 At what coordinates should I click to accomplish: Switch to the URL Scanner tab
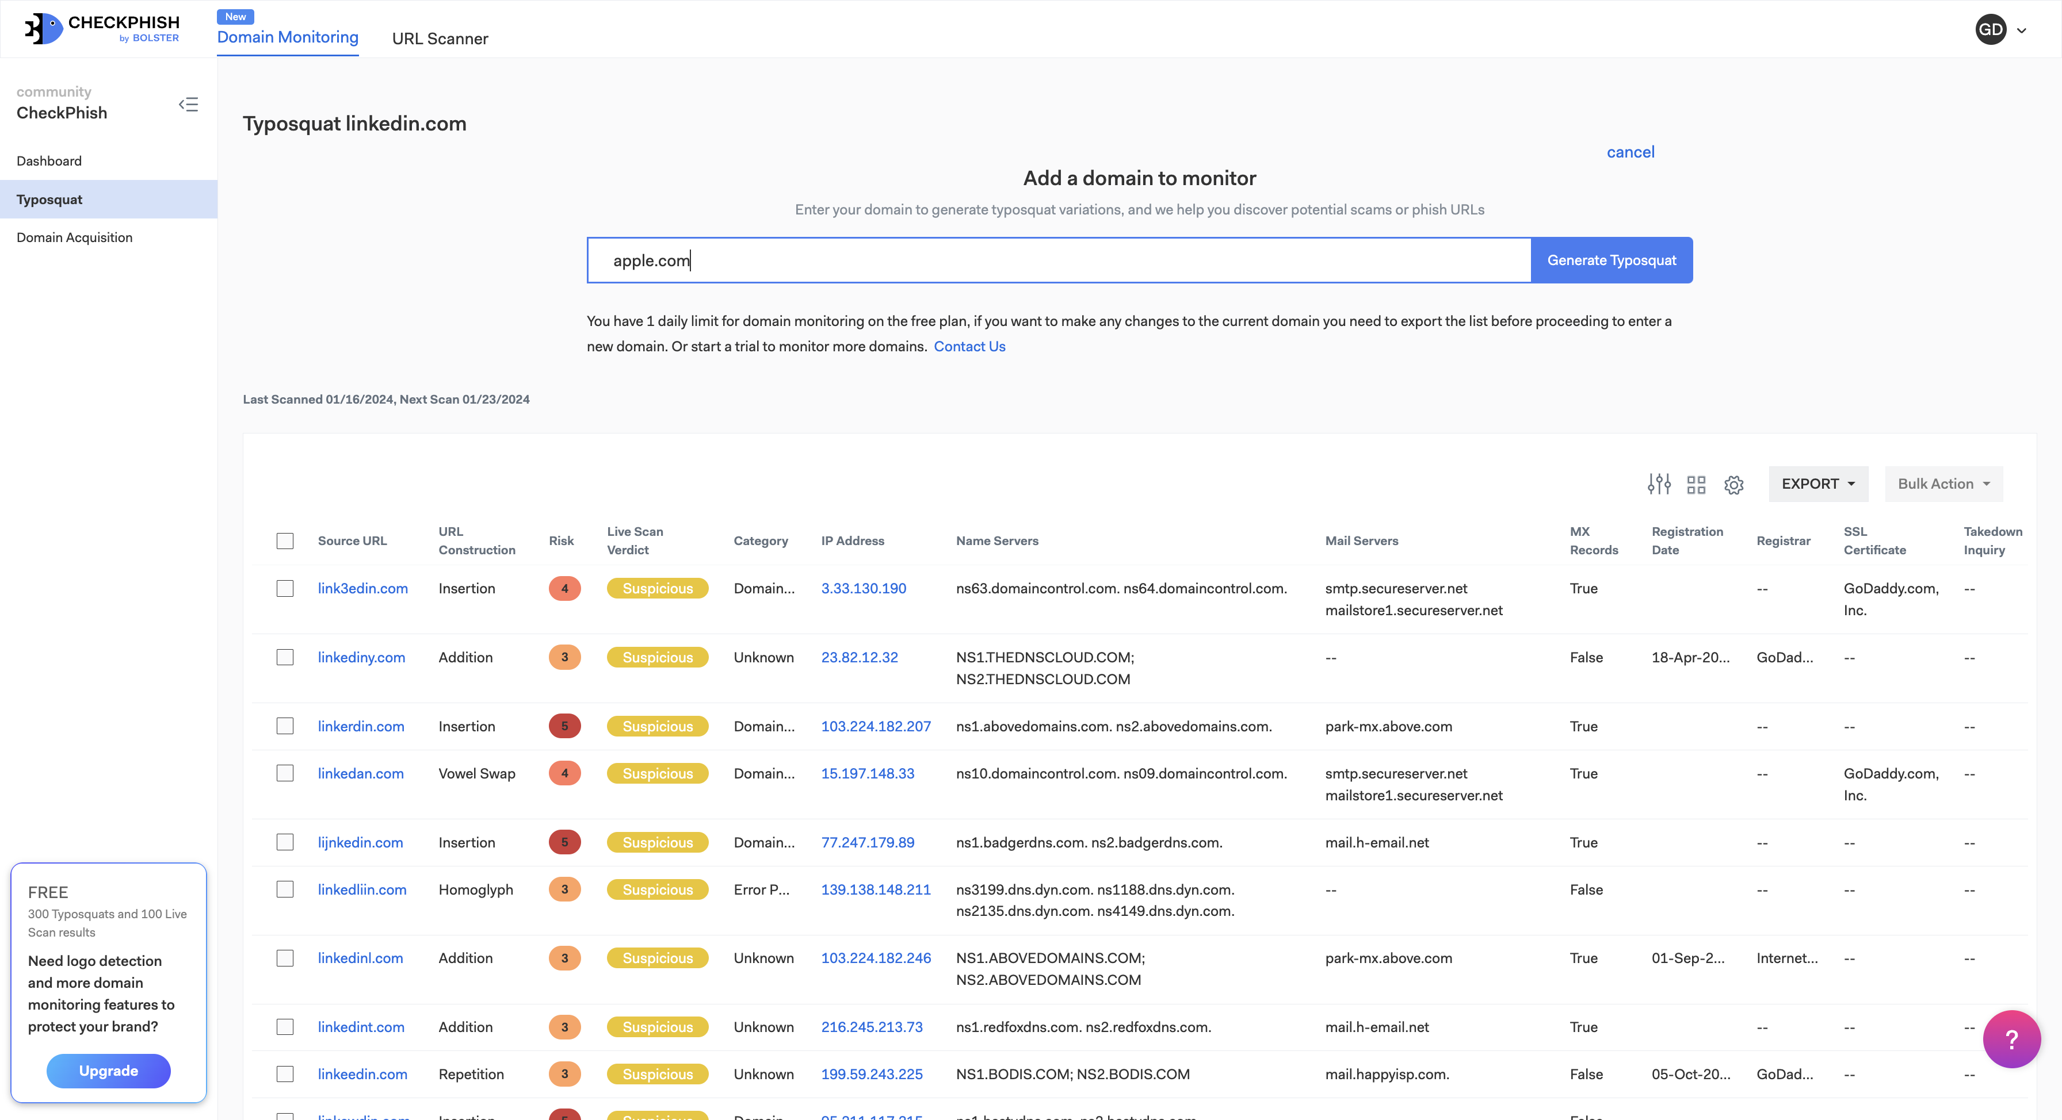[x=439, y=37]
